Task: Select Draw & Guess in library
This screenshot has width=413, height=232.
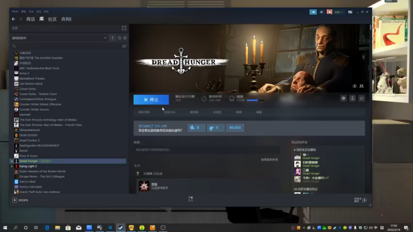Action: (x=28, y=156)
